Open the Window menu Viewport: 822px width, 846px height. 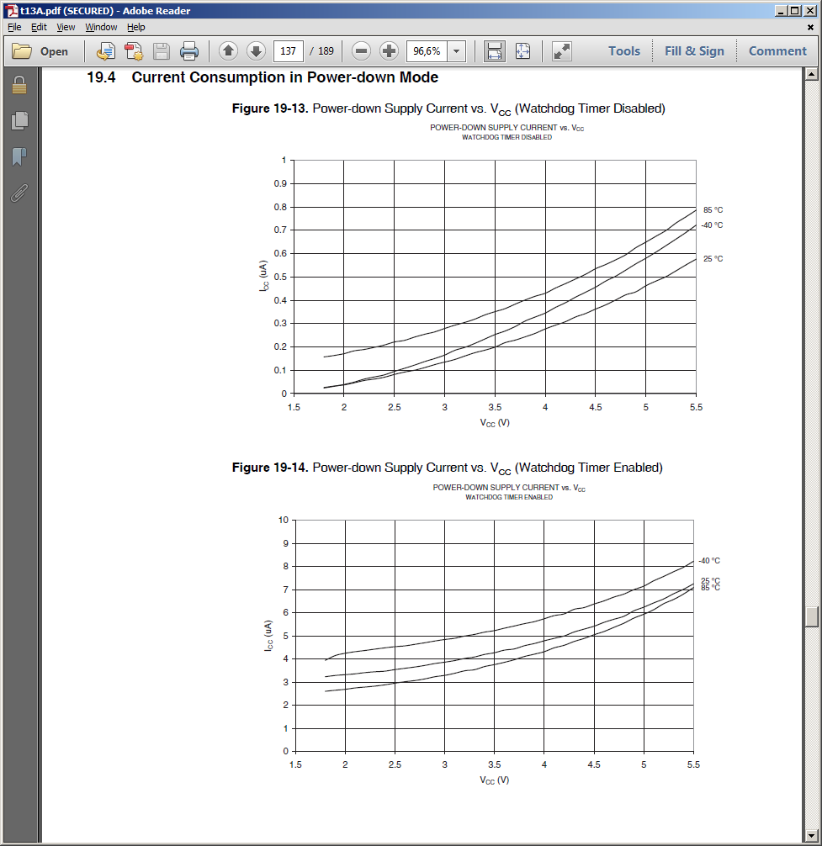(101, 27)
